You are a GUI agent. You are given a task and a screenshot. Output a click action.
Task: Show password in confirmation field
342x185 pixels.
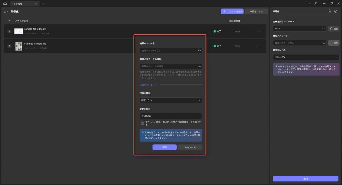[199, 66]
